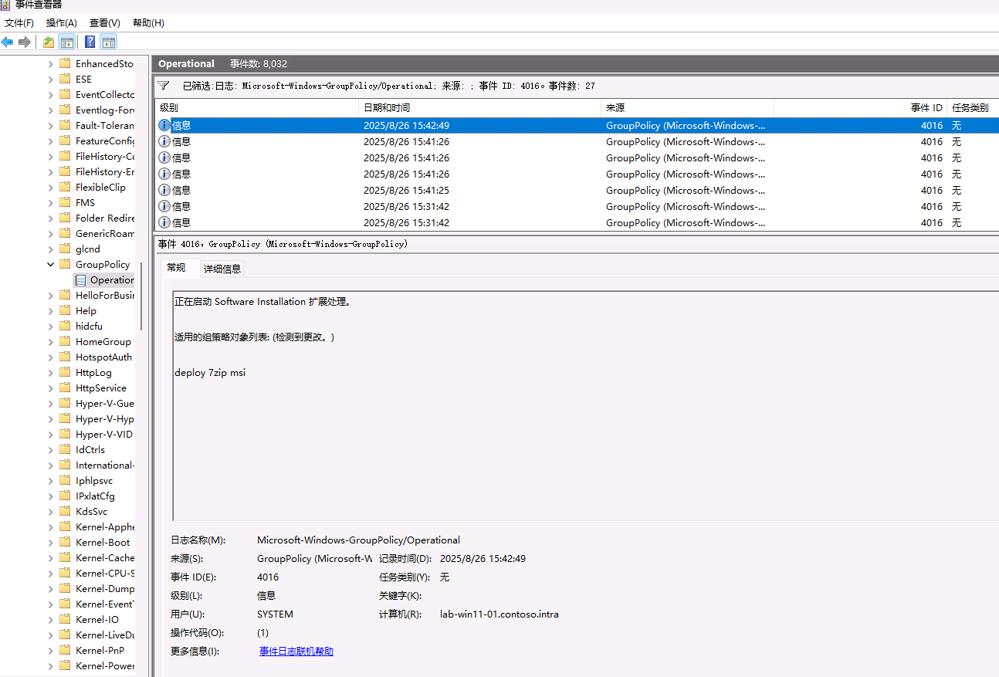Open the 事件日志联机帮助 link
The image size is (999, 677).
[x=296, y=652]
